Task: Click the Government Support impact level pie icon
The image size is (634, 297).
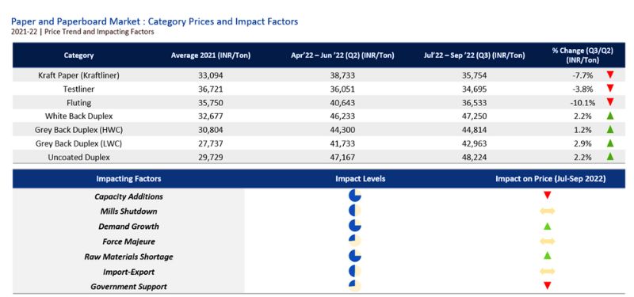Action: [354, 286]
